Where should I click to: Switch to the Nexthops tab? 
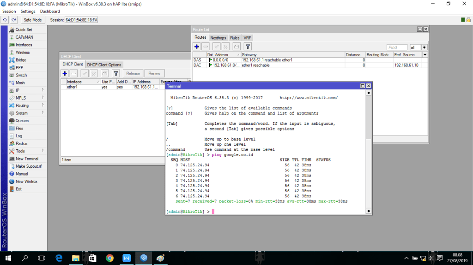[218, 38]
